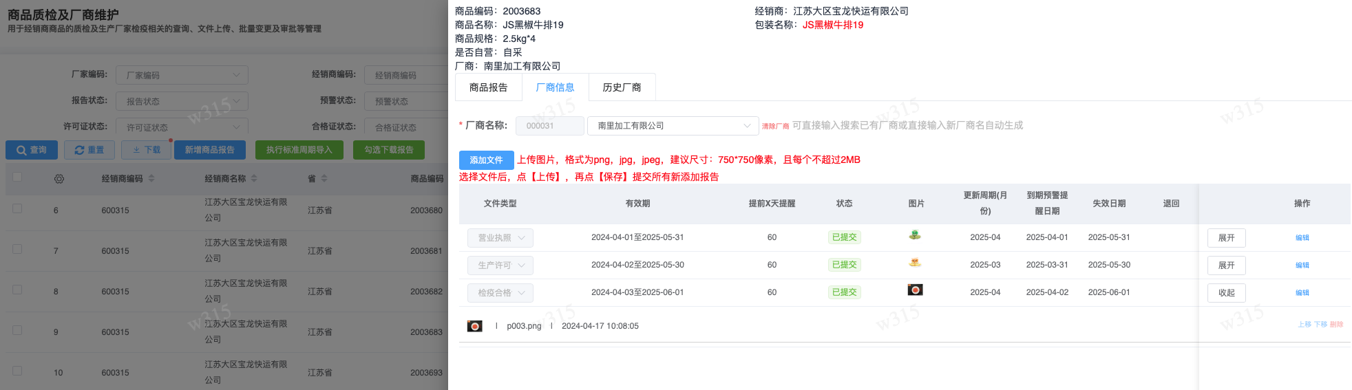This screenshot has height=390, width=1352.
Task: Open the 营业执照 file type dropdown
Action: pyautogui.click(x=500, y=238)
